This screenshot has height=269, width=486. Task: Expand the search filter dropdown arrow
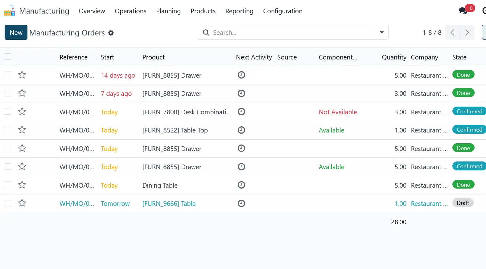pos(381,32)
